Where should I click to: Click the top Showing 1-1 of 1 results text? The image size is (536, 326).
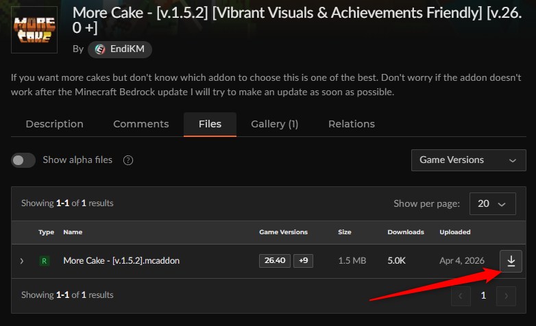click(67, 203)
